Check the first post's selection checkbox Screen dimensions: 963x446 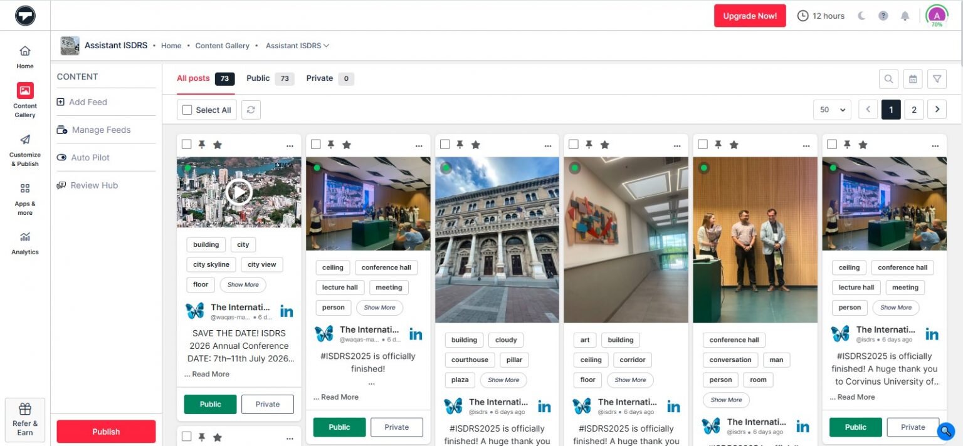186,144
